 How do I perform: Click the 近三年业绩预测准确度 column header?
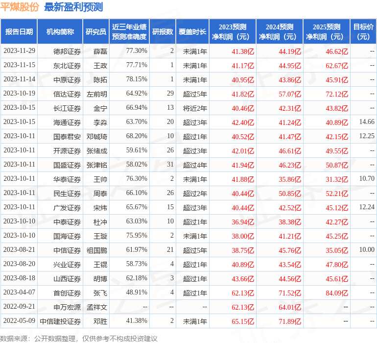click(129, 31)
